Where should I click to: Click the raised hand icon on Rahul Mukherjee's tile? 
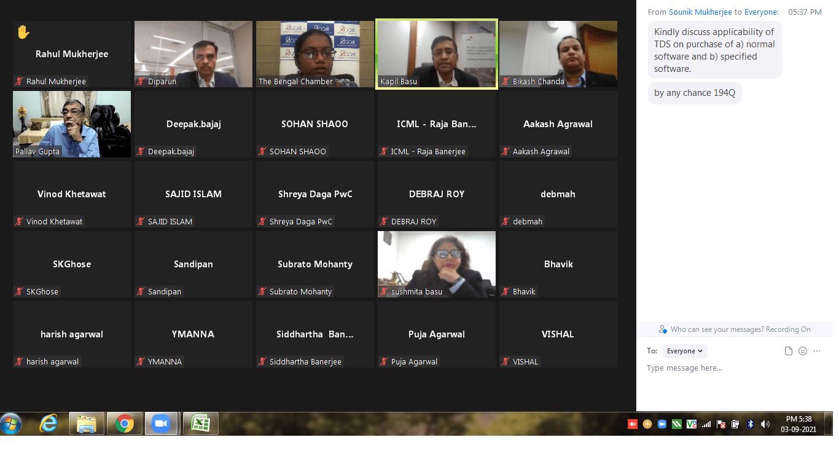23,32
